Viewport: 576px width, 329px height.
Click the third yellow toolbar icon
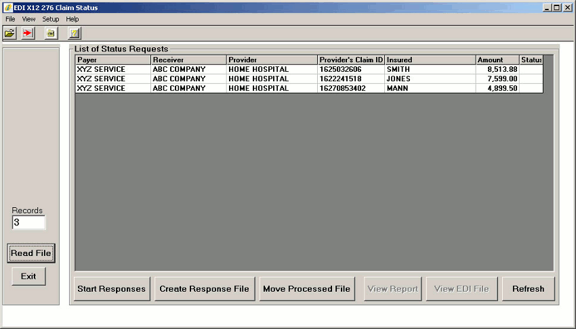click(x=51, y=33)
